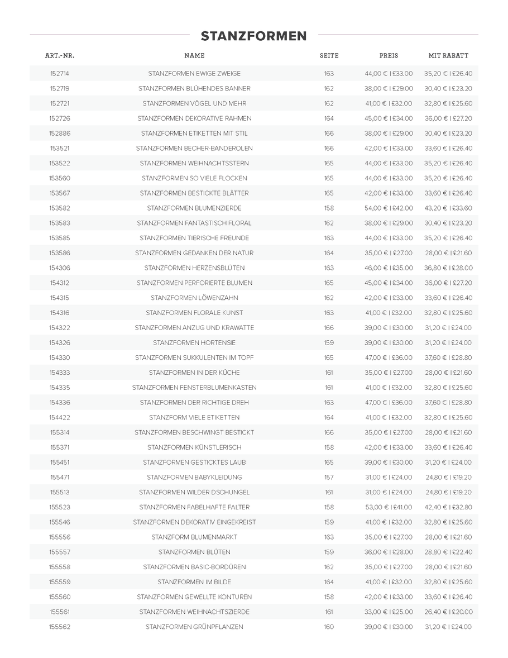
Task: Select Stanzformen Grünpflanzen in last row
Action: (195, 627)
